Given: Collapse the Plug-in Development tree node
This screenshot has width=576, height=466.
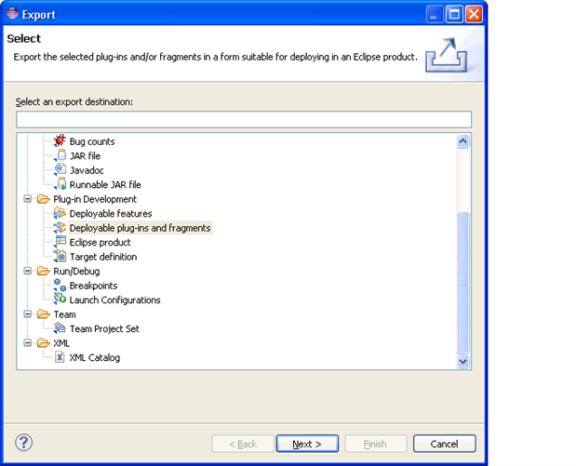Looking at the screenshot, I should [x=28, y=199].
